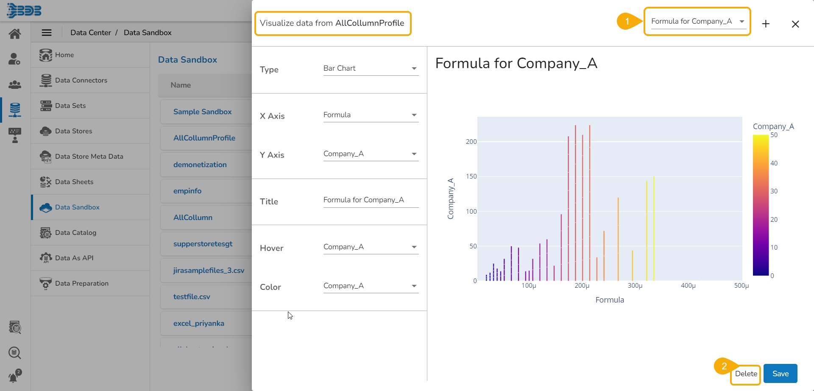Select the user group icon in rail
The width and height of the screenshot is (814, 391).
[15, 85]
